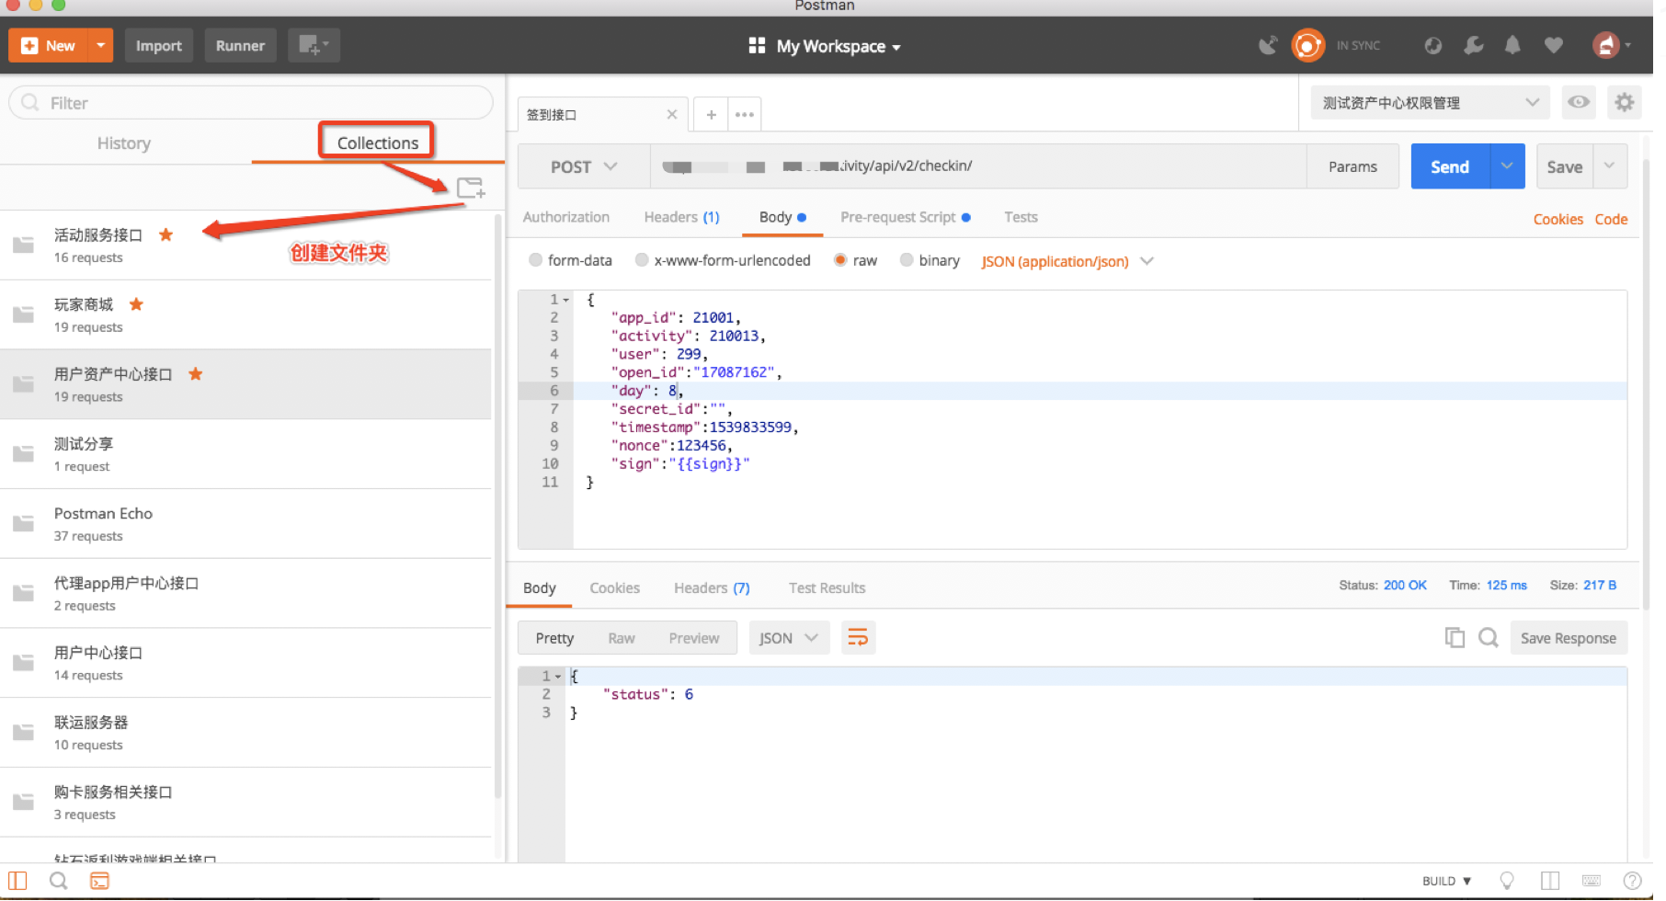The height and width of the screenshot is (901, 1666).
Task: Click the Import button
Action: coord(159,45)
